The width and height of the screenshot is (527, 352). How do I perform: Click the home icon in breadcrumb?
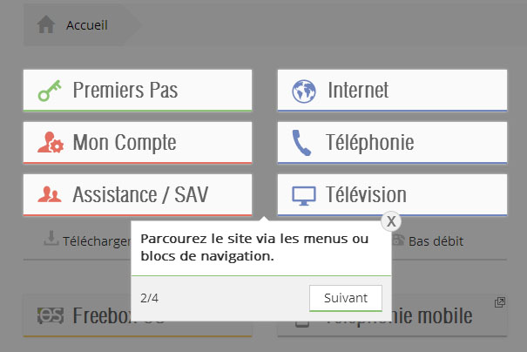point(46,25)
